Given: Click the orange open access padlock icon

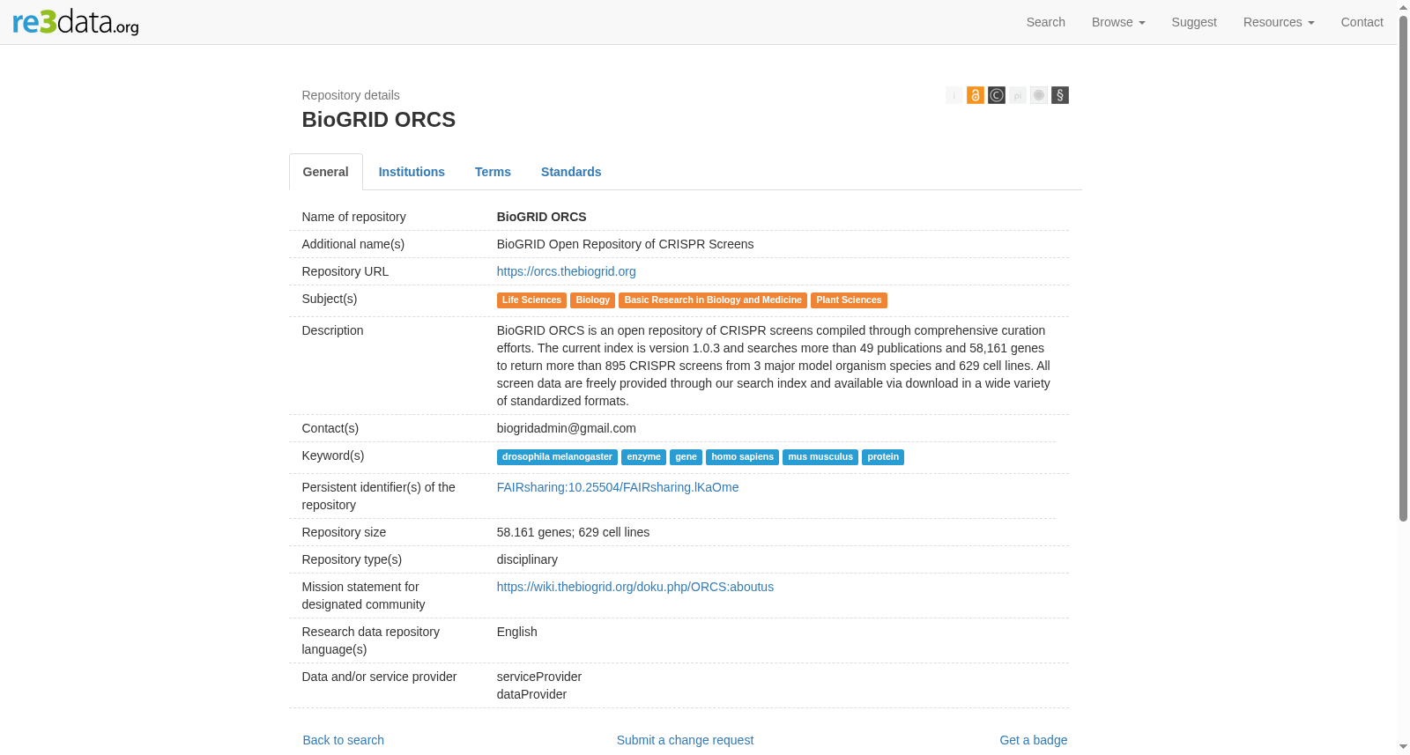Looking at the screenshot, I should coord(975,95).
